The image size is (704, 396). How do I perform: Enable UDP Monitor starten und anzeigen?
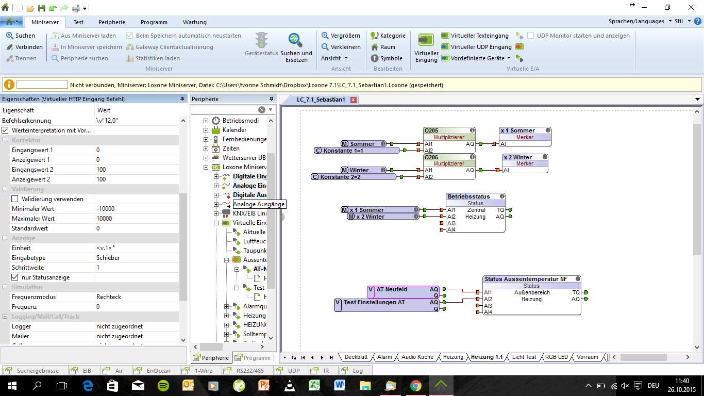(531, 36)
